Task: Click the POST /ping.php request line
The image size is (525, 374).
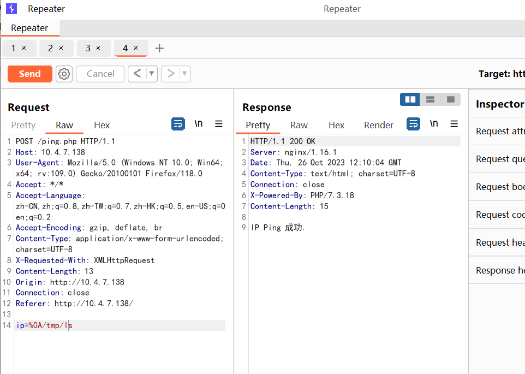Action: tap(65, 141)
